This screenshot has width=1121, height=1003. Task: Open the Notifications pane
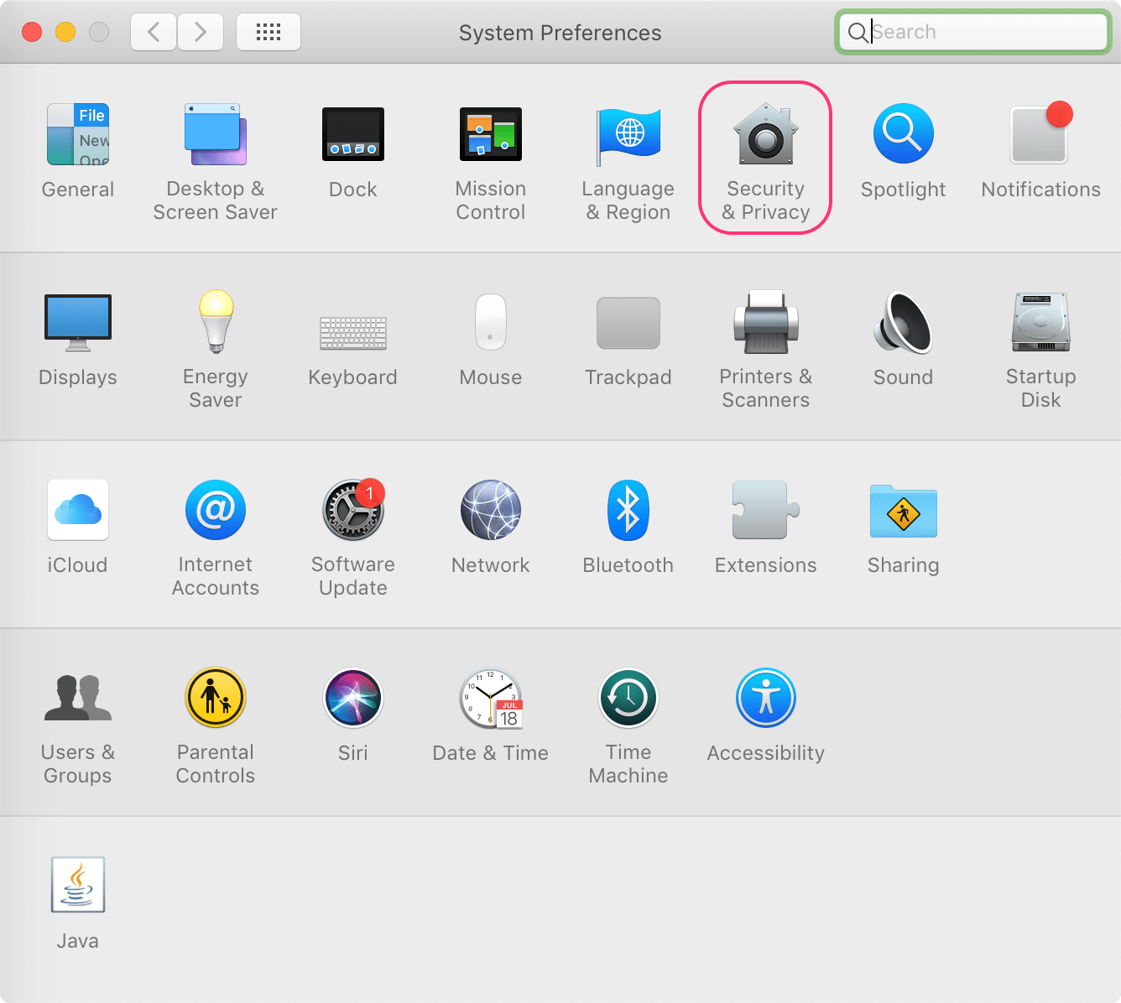1040,134
